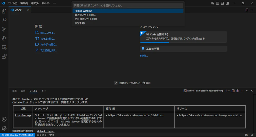The width and height of the screenshot is (256, 137).
Task: Choose 設定を開く option
Action: (x=128, y=23)
